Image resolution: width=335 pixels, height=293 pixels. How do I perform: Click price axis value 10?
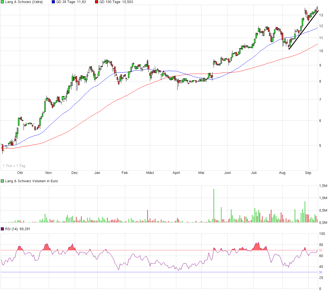tap(321, 51)
